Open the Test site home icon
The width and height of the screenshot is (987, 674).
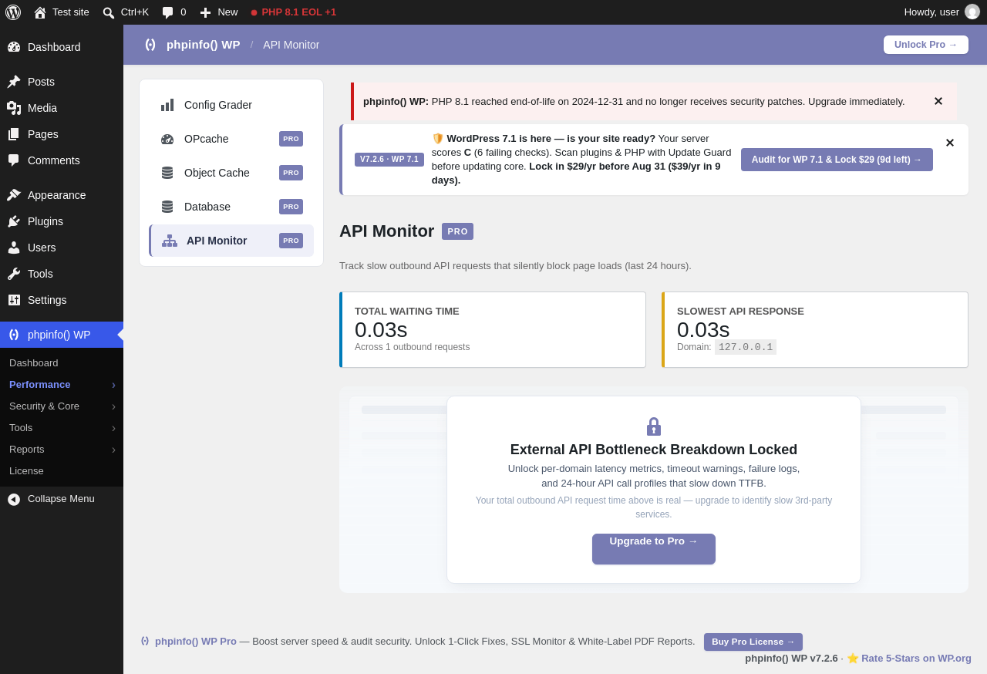pos(40,12)
